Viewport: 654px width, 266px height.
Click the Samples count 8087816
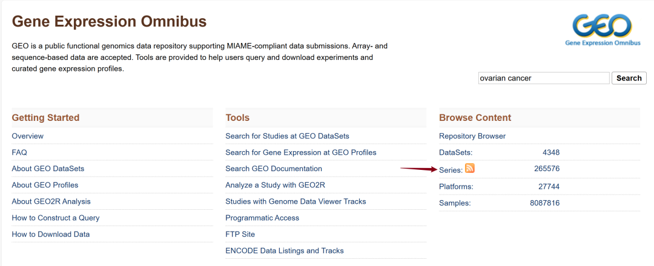click(x=544, y=203)
